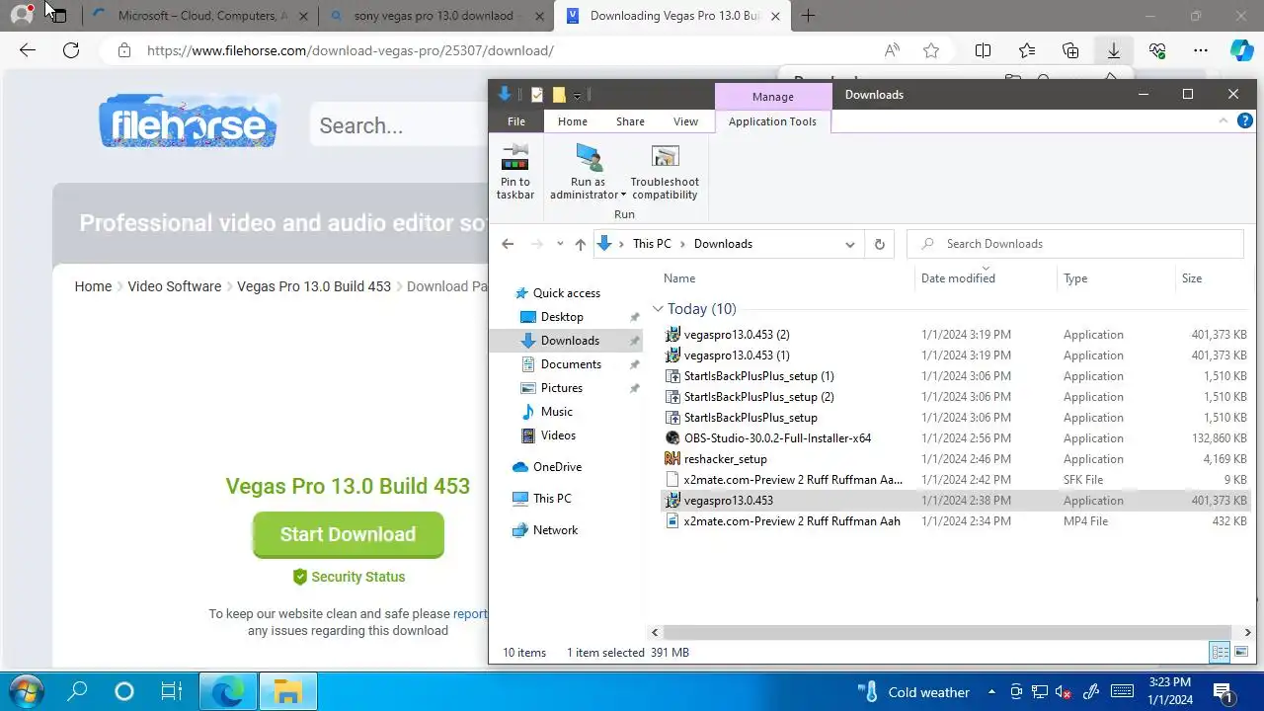The height and width of the screenshot is (711, 1264).
Task: Click the horizontal scrollbar in Explorer
Action: (945, 632)
